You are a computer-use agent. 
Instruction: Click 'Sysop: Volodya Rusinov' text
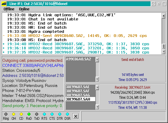pos(24,81)
